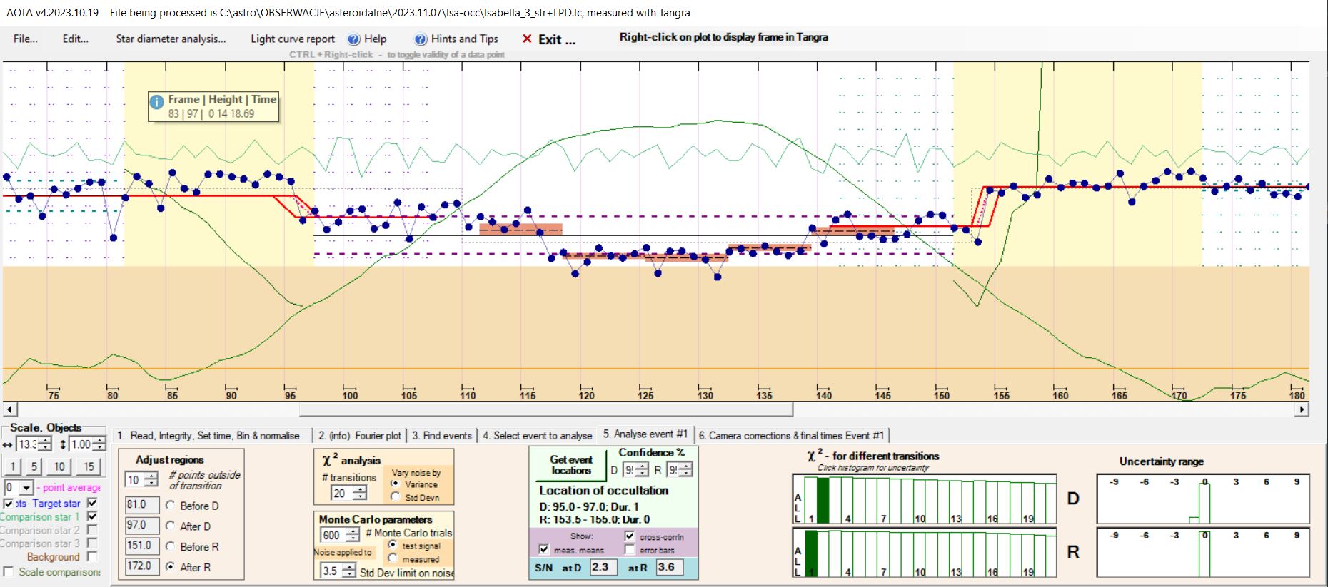Viewport: 1328px width, 587px height.
Task: Click the S/N at R field 3.6
Action: (x=669, y=567)
